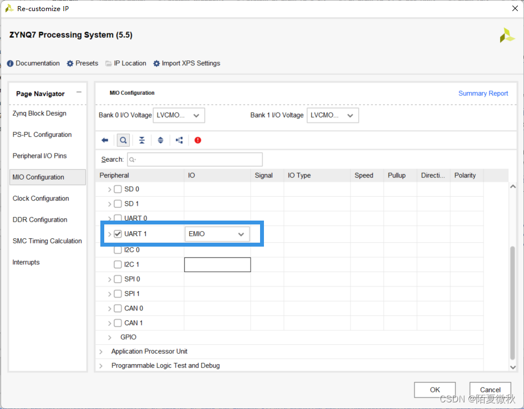Image resolution: width=524 pixels, height=409 pixels.
Task: Enable the CAN 1 checkbox
Action: pos(118,323)
